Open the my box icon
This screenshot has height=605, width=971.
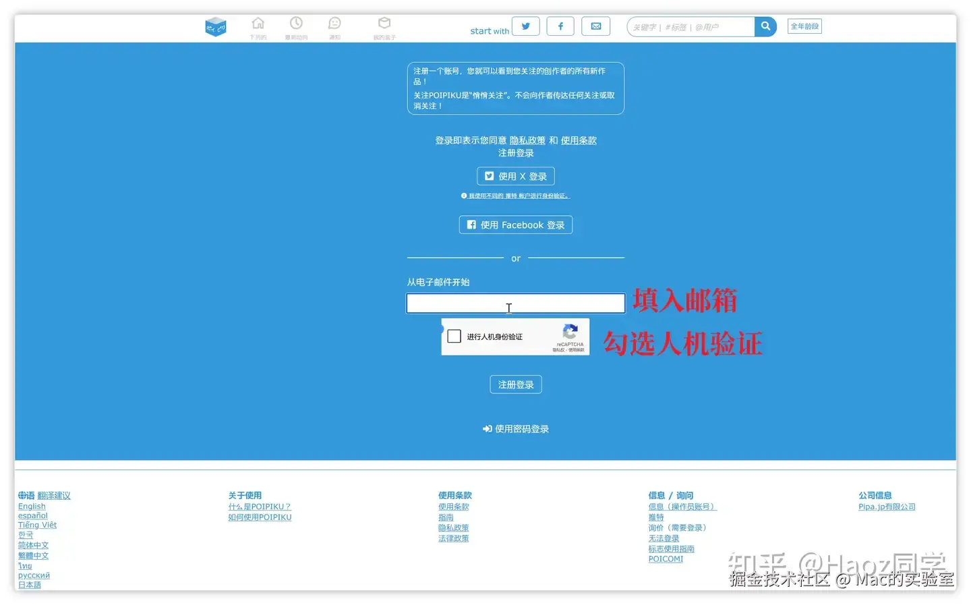coord(384,24)
